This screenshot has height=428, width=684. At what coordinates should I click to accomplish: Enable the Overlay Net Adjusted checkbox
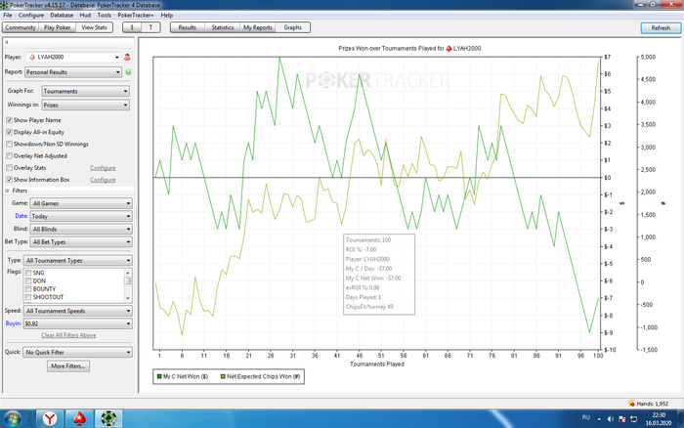point(9,155)
